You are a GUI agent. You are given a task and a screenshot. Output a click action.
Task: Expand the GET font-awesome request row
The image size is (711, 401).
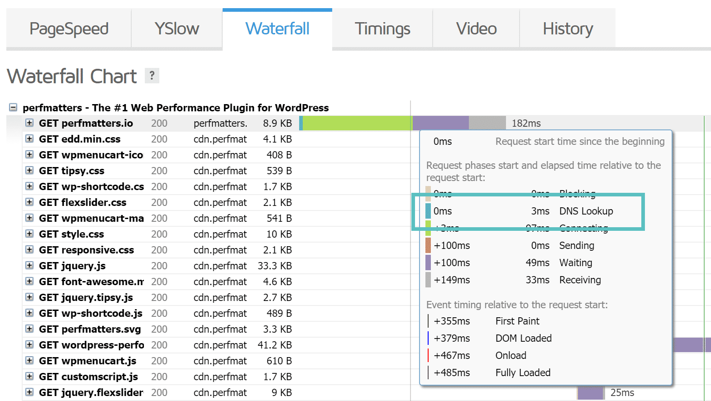click(29, 282)
